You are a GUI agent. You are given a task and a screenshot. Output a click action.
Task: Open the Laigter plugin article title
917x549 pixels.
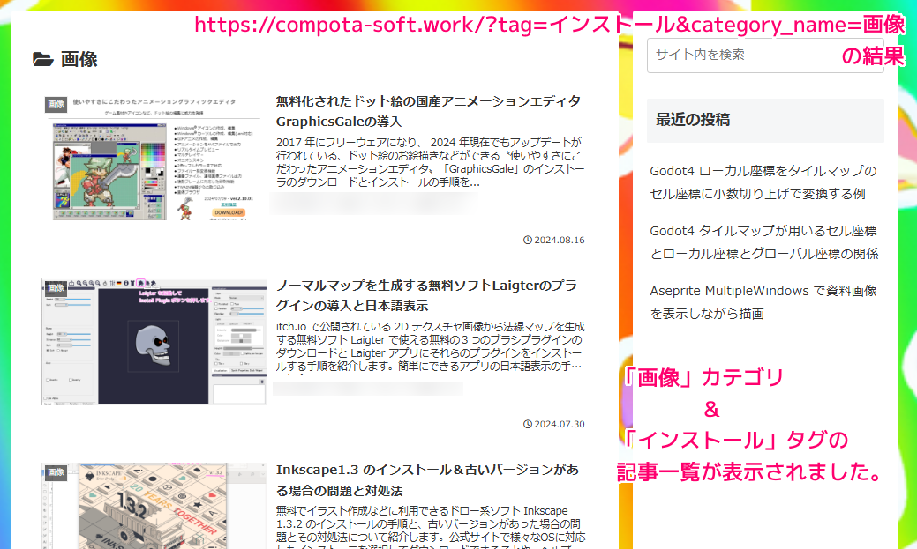point(426,295)
